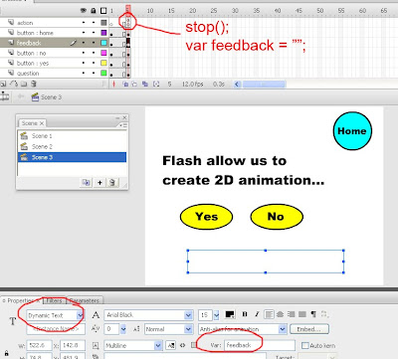398x359 pixels.
Task: Click the Insert Layer icon below layers
Action: click(x=3, y=85)
